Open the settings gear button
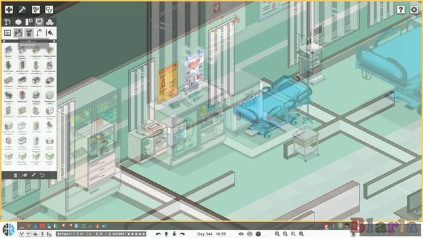 (x=414, y=9)
